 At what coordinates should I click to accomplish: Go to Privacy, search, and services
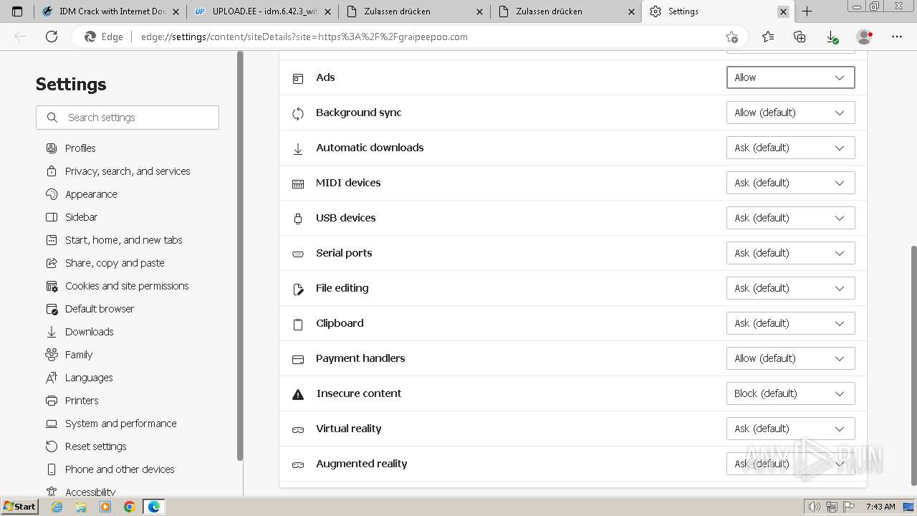tap(128, 171)
